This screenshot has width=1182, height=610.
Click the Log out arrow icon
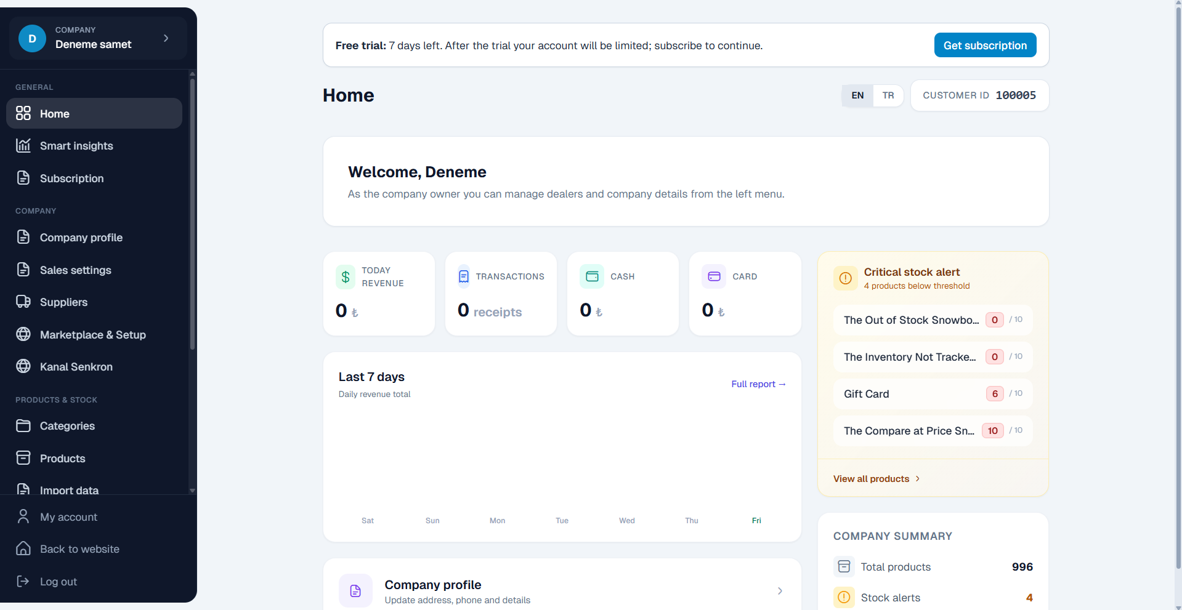[23, 581]
